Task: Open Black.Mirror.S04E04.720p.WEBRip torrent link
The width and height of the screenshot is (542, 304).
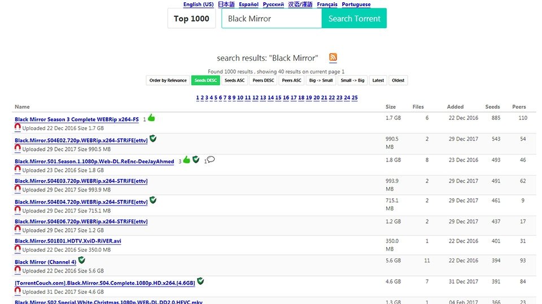Action: click(x=81, y=202)
